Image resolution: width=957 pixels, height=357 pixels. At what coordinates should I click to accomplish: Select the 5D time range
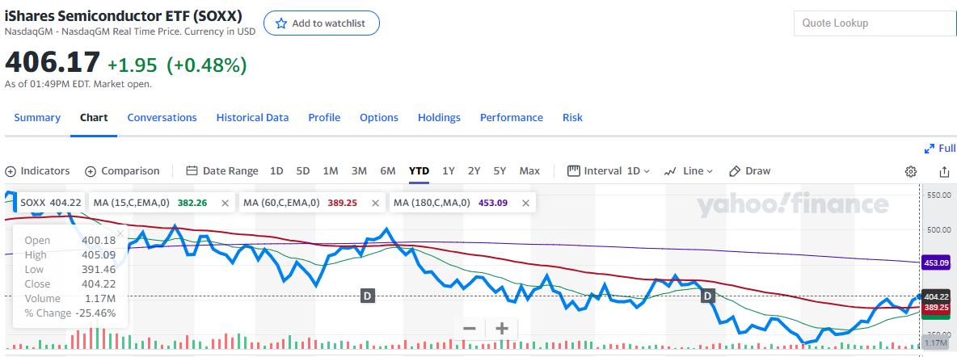point(303,171)
